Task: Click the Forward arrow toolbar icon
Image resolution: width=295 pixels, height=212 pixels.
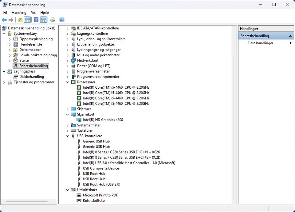Action: (11, 20)
